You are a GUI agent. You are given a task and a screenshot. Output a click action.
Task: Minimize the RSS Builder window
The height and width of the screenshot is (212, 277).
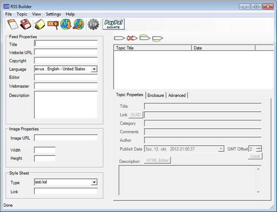[x=244, y=7]
